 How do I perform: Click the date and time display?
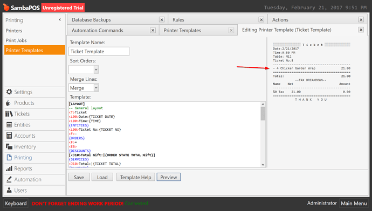315,8
